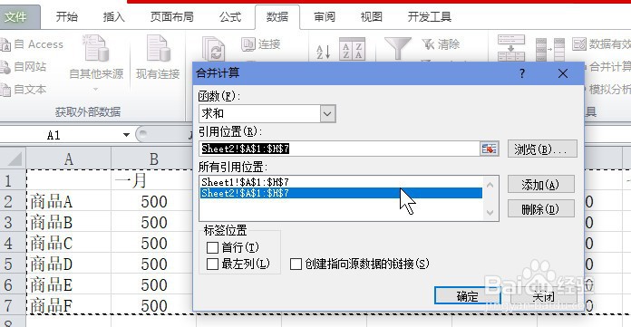Select cell containing 商品E
This screenshot has width=631, height=327.
[x=69, y=285]
